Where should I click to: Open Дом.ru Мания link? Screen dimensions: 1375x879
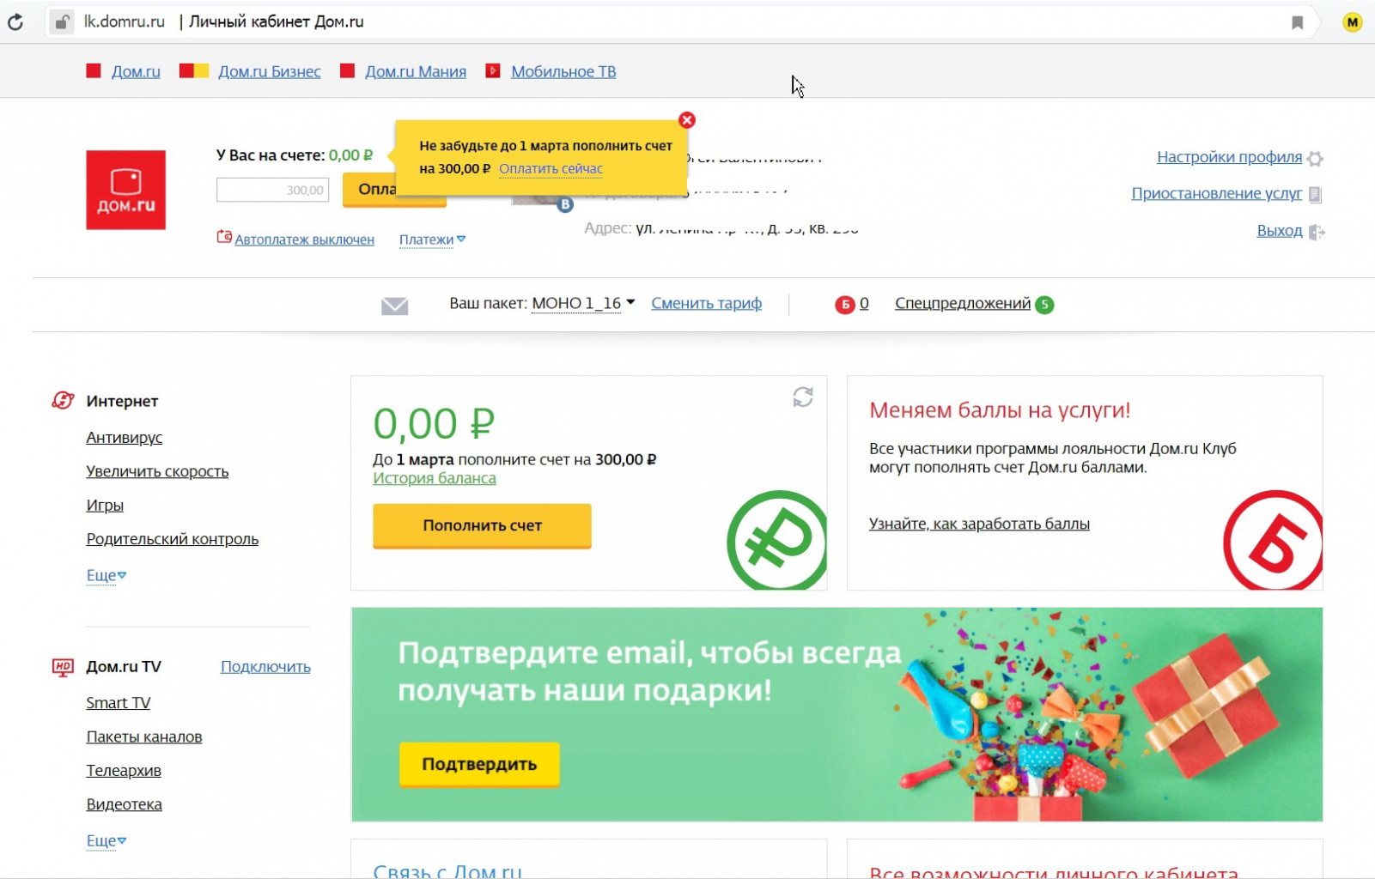tap(416, 71)
